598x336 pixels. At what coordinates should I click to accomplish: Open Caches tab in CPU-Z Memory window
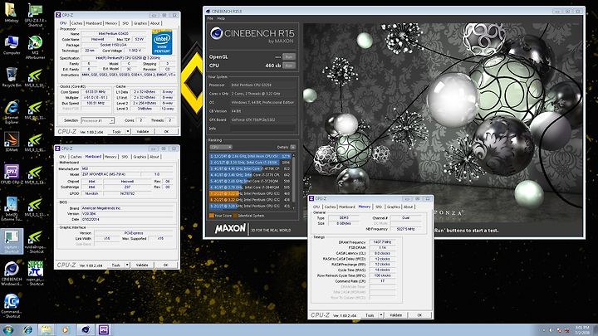(x=331, y=207)
